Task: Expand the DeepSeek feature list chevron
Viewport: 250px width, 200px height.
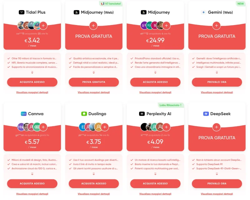Action: click(217, 174)
